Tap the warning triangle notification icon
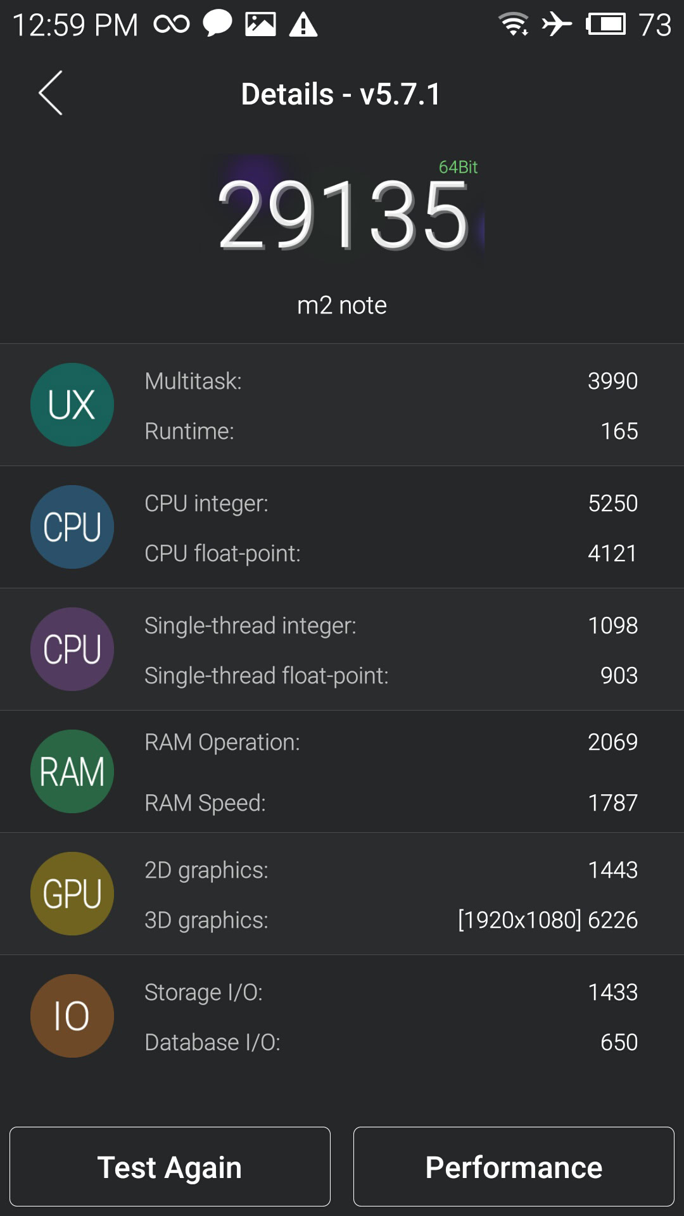 coord(303,25)
